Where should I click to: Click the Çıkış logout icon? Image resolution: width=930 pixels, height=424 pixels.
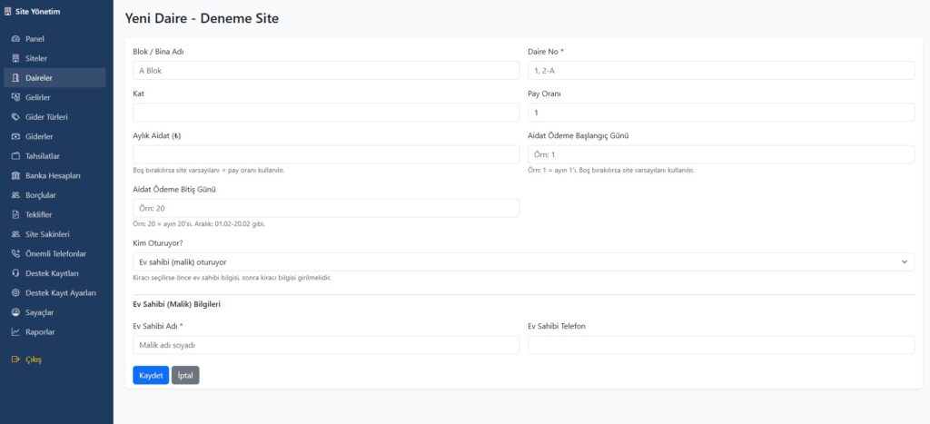(15, 360)
